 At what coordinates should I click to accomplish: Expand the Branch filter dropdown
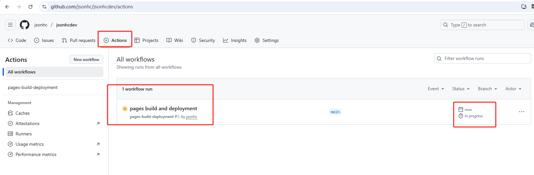point(487,89)
